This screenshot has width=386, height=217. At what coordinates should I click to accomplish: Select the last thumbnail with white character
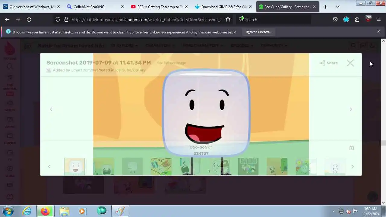(335, 166)
